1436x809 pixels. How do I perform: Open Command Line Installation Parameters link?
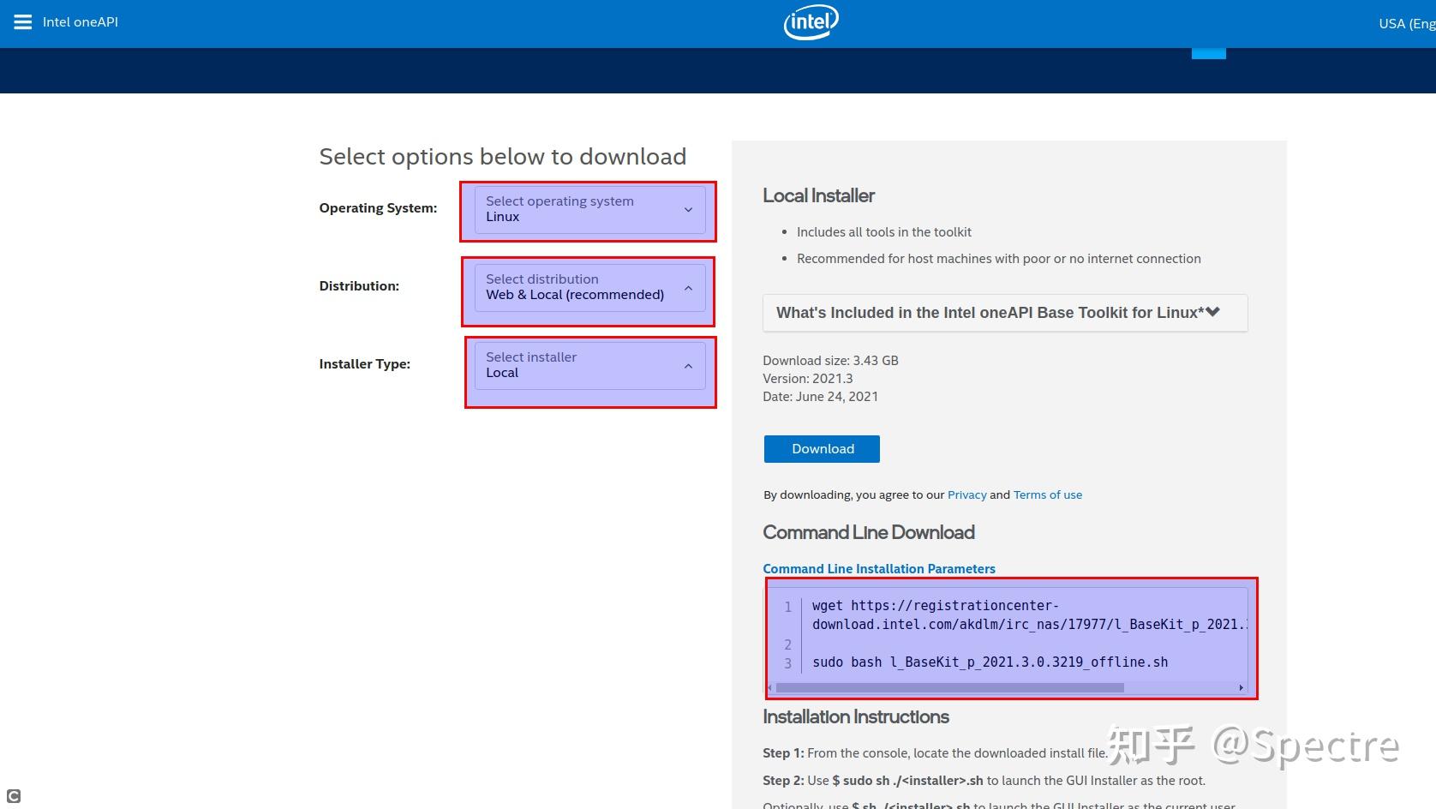click(879, 568)
